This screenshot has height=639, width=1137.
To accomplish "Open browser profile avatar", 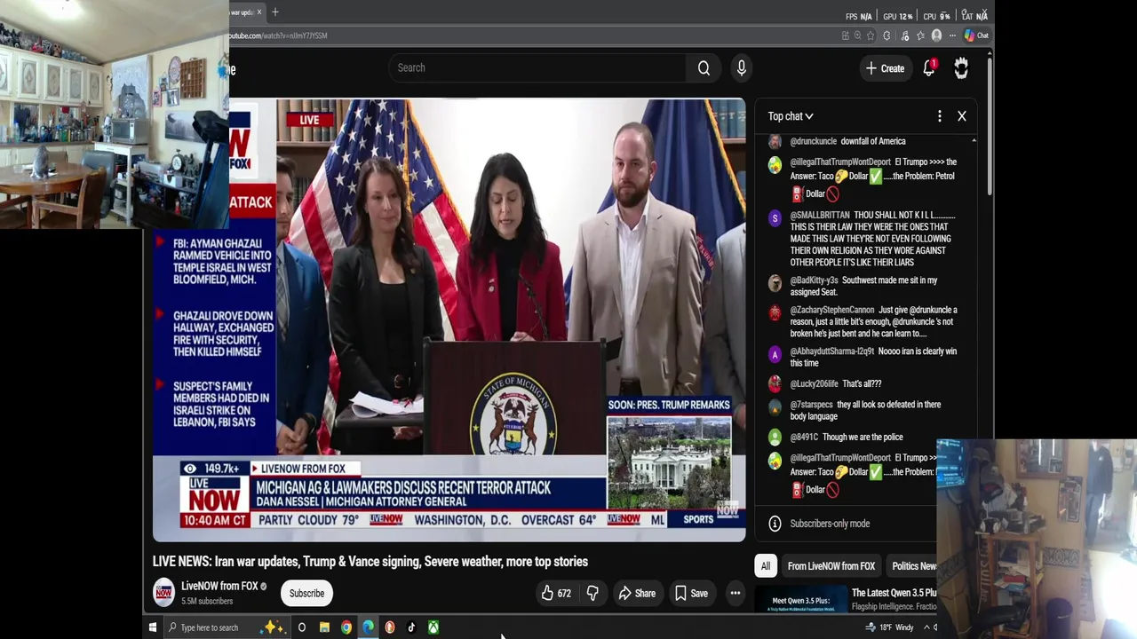I will click(936, 35).
